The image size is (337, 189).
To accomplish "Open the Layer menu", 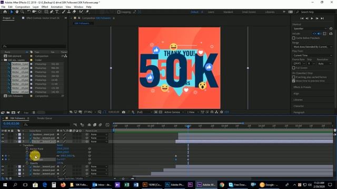I will coord(36,7).
